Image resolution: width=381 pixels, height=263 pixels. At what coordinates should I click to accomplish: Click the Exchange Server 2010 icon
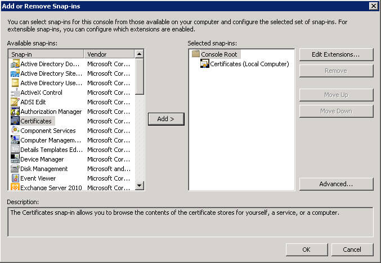point(15,187)
